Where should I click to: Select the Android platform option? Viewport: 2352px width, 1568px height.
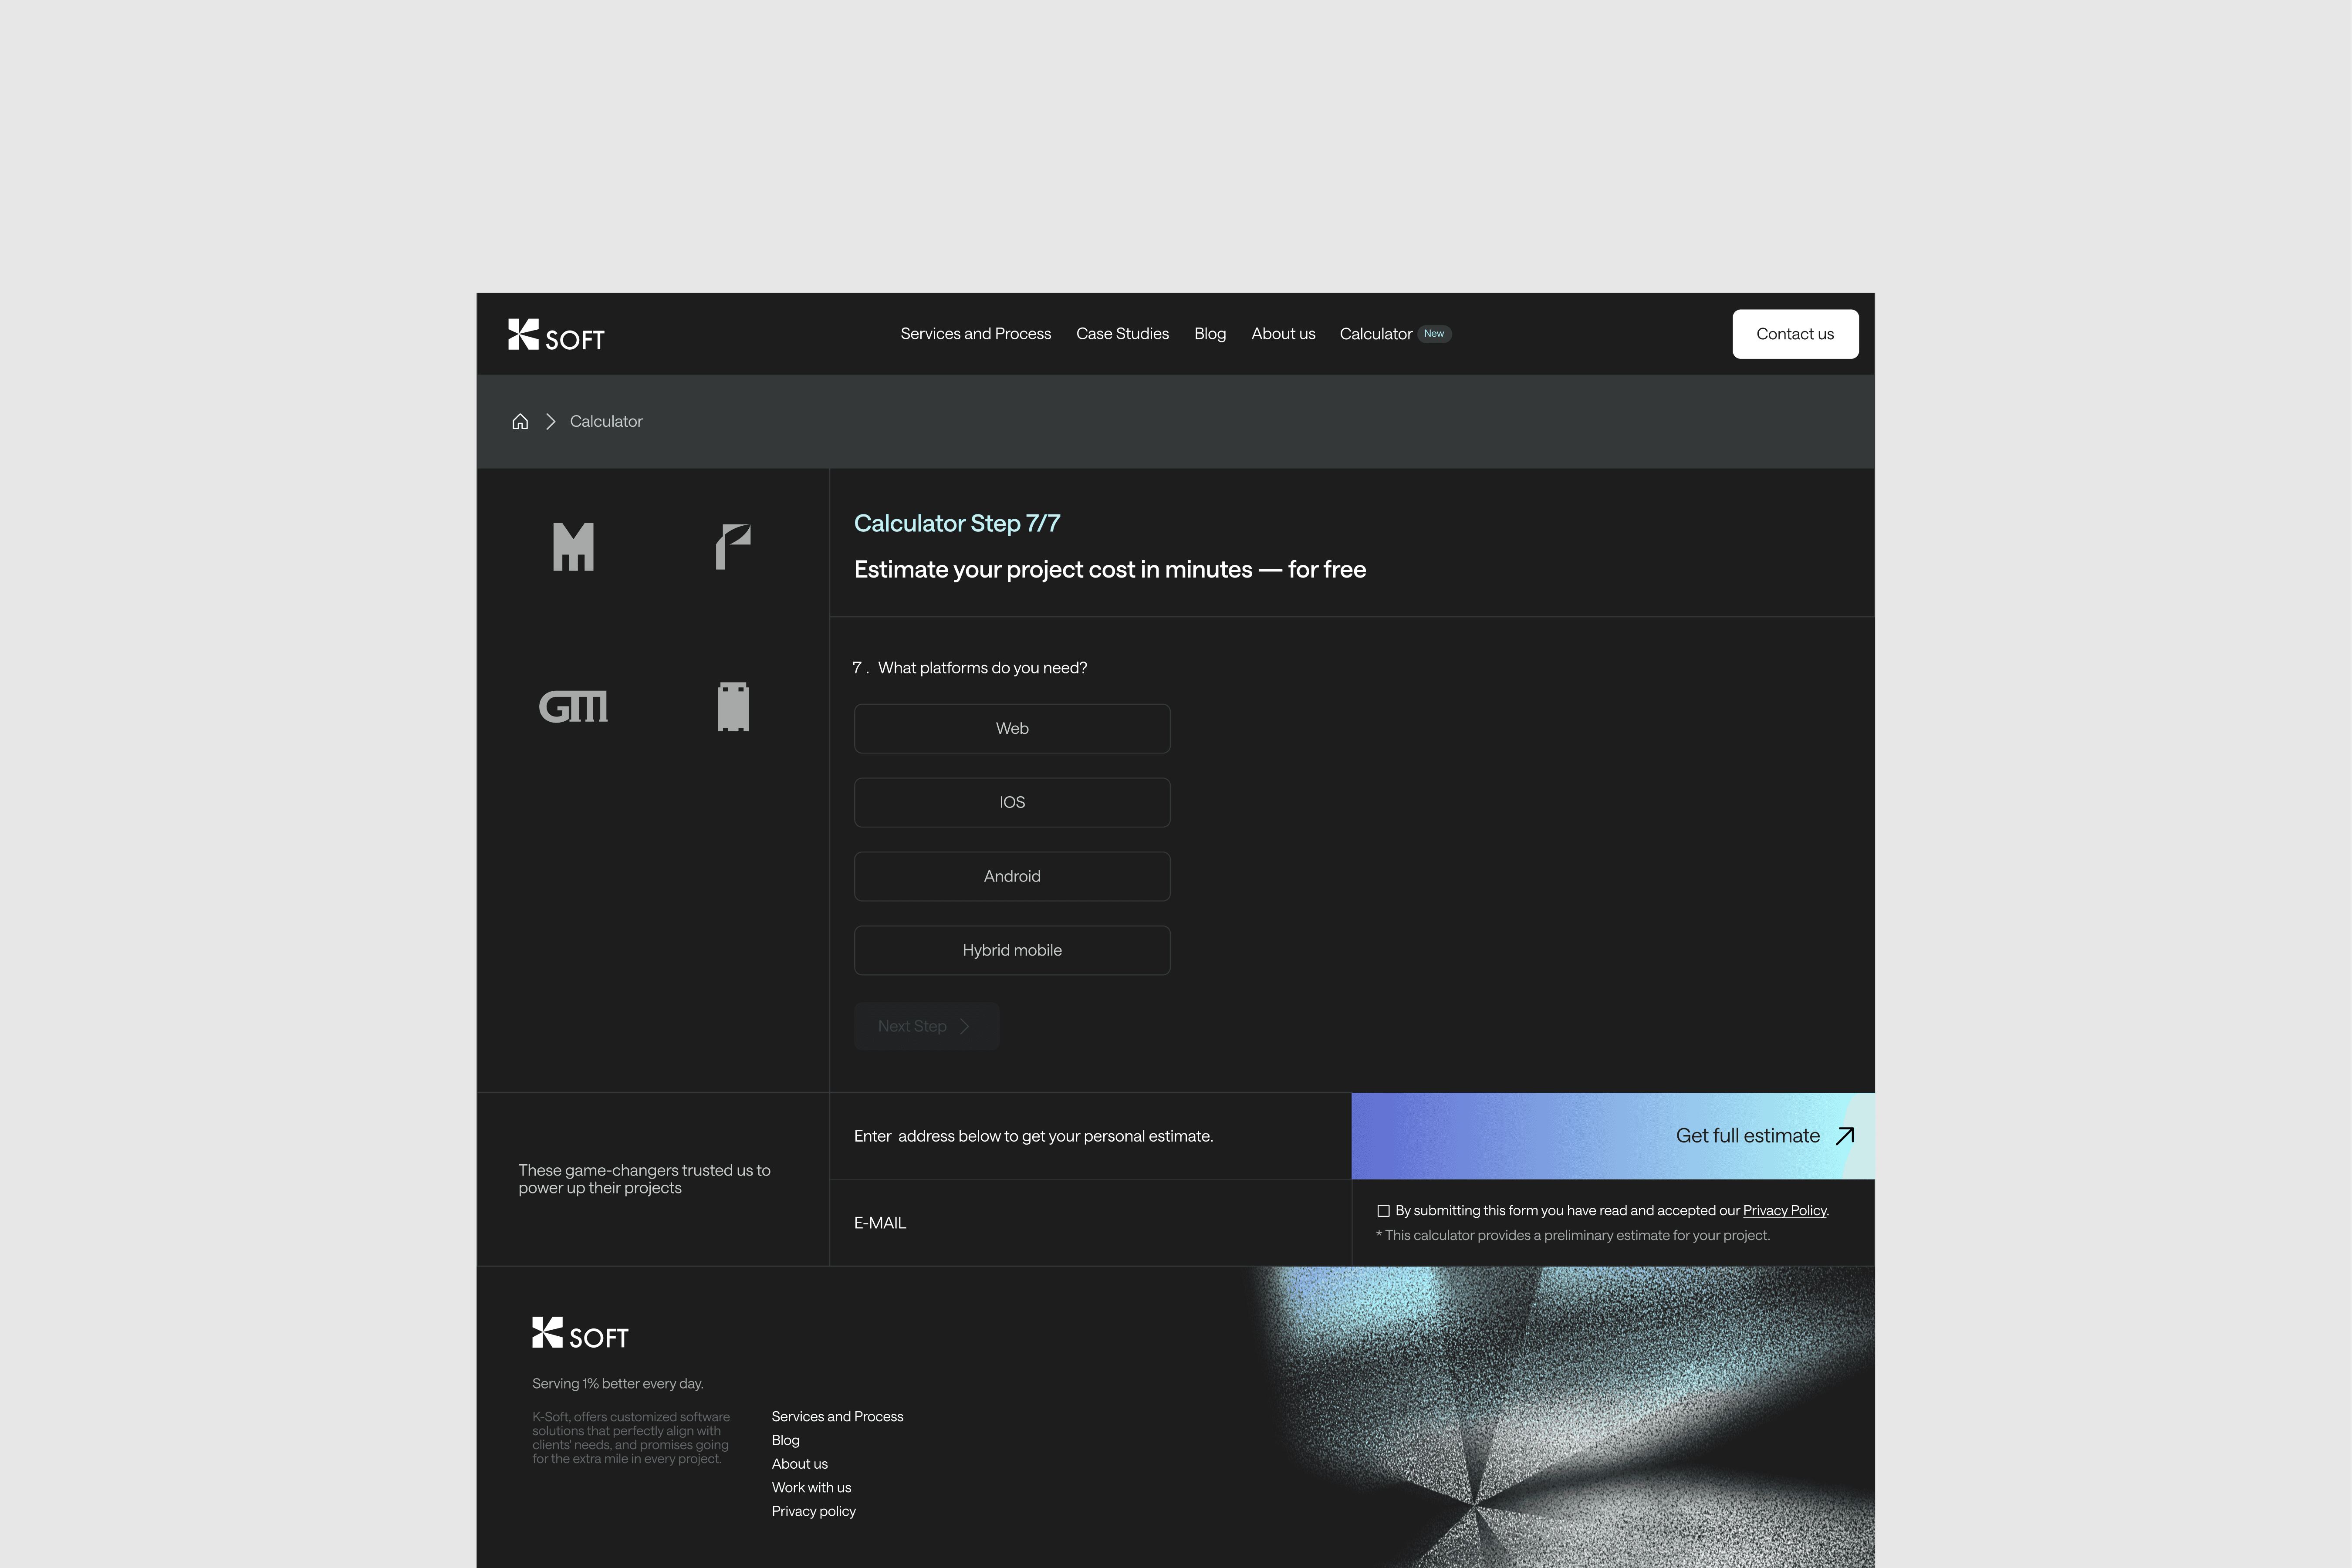pos(1012,876)
